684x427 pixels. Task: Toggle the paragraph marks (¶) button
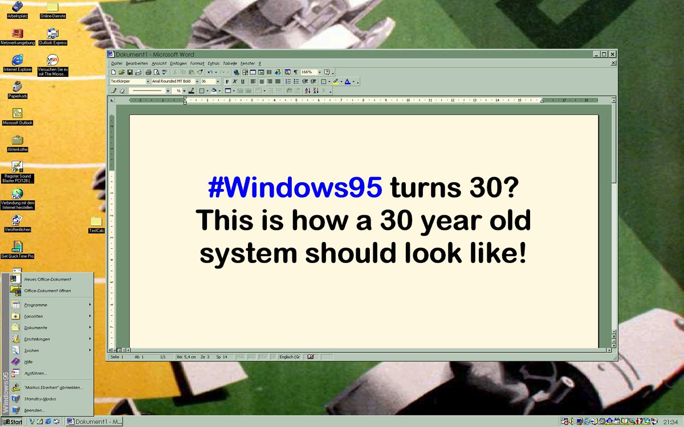[x=295, y=72]
